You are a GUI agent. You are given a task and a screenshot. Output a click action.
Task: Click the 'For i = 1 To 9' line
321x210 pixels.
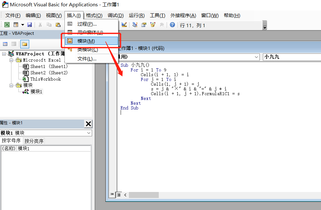coord(148,70)
